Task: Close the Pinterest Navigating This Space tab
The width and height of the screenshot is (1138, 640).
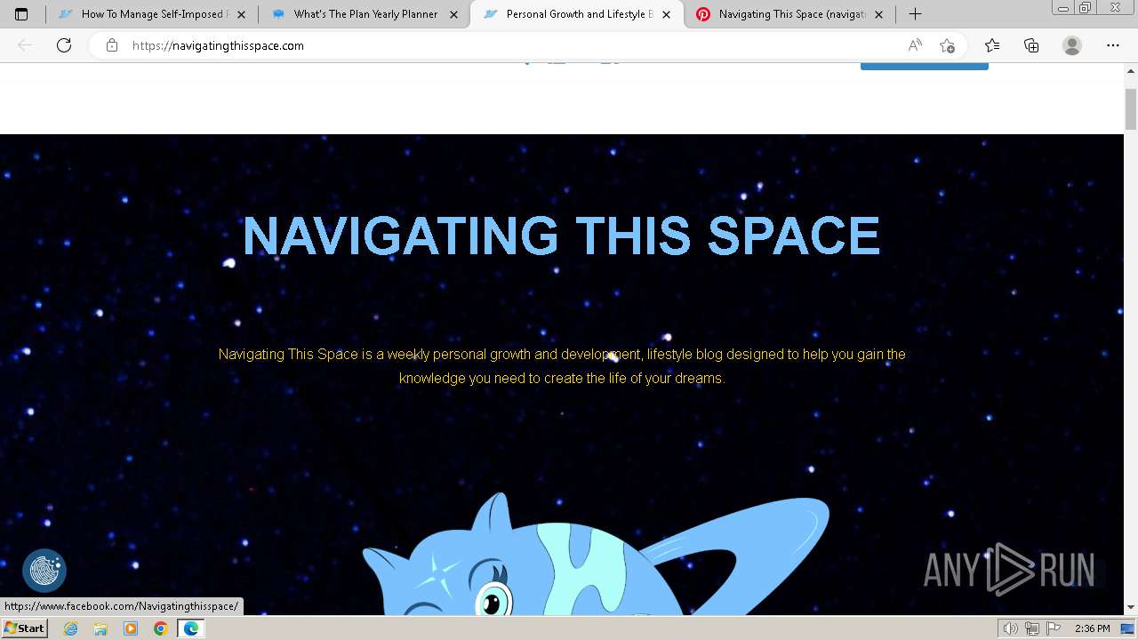Action: (x=878, y=14)
